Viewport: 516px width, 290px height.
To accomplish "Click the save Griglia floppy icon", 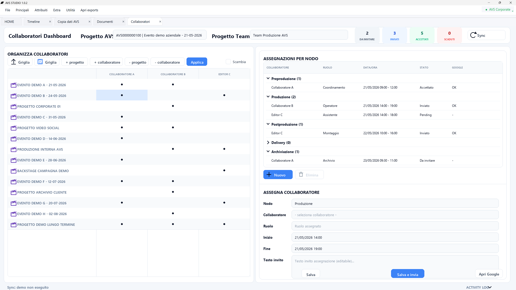I will click(40, 62).
